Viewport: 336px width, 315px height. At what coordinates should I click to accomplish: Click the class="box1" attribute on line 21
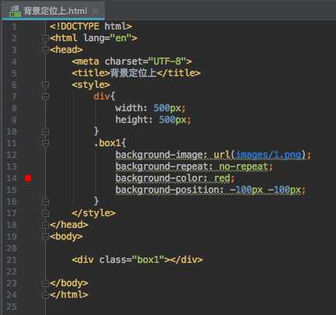coord(132,260)
